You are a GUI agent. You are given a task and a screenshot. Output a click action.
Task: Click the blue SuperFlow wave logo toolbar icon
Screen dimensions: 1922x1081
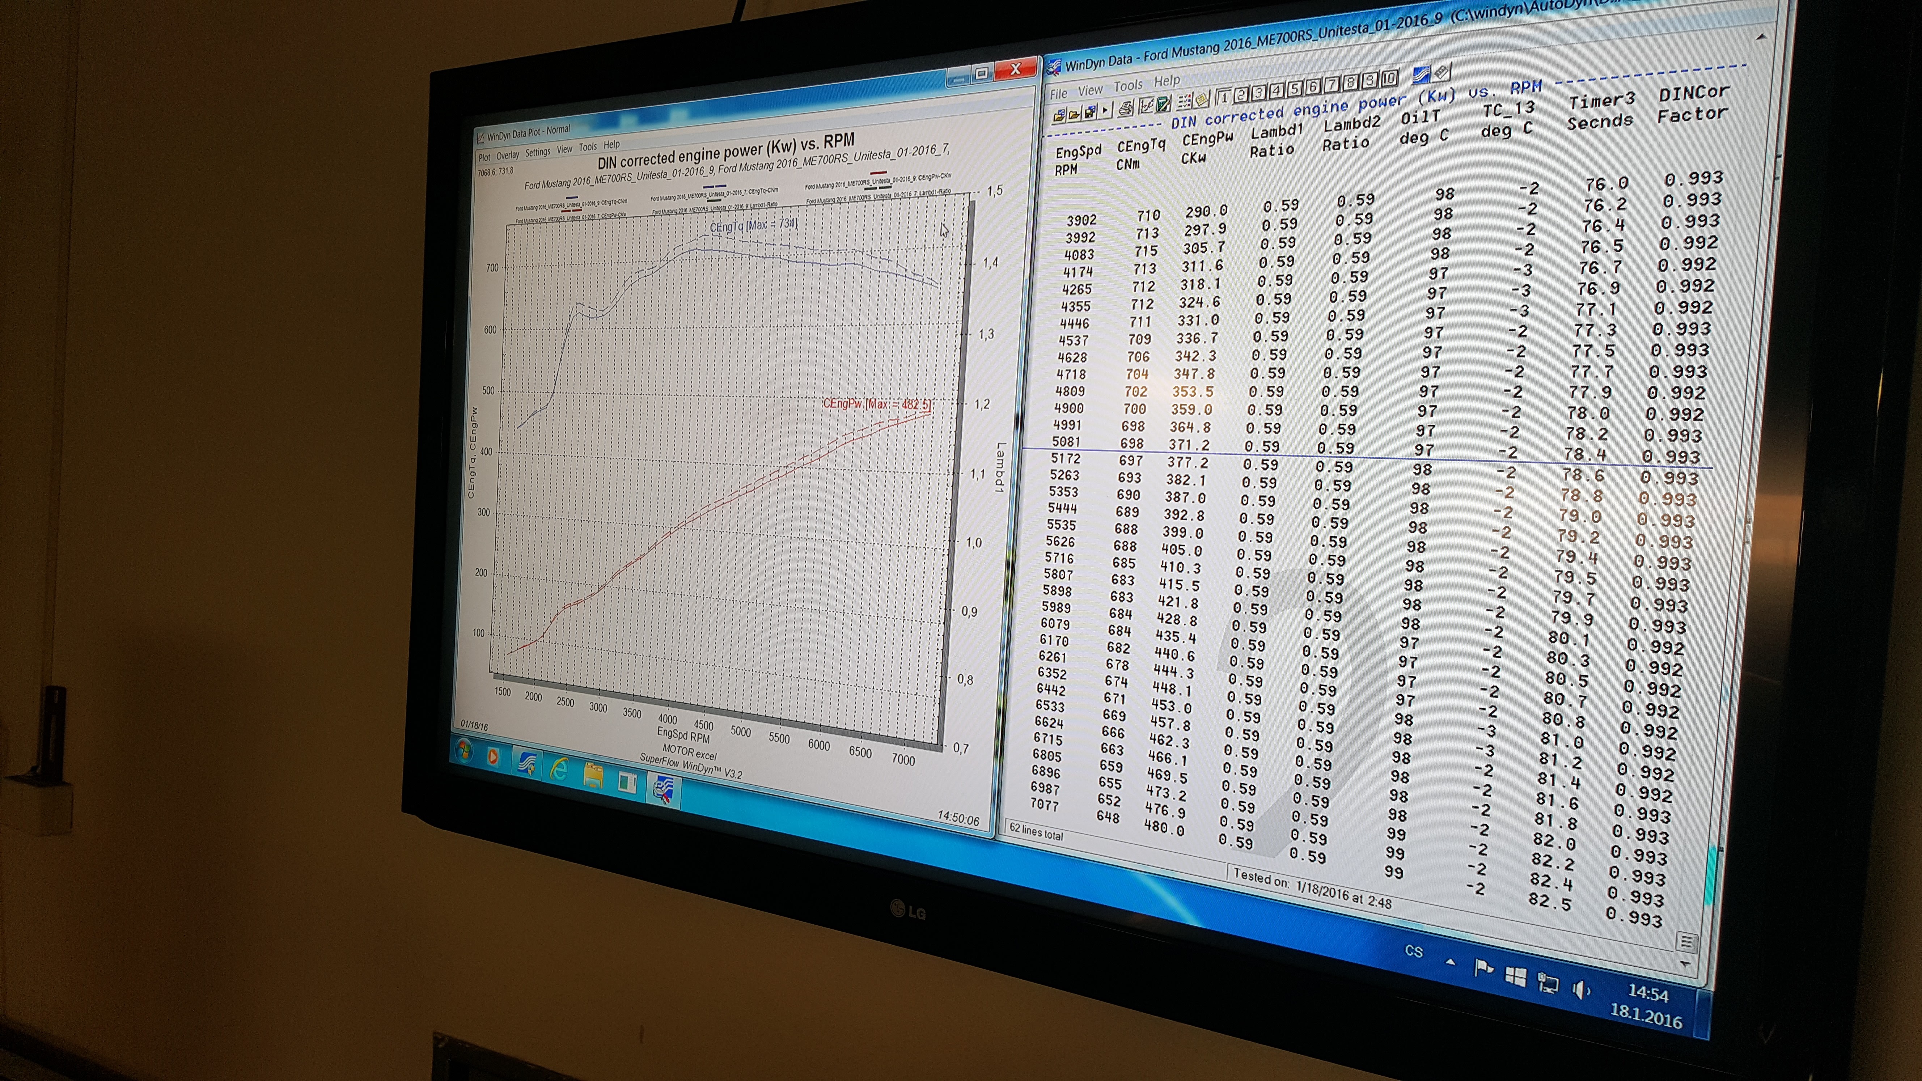1421,76
